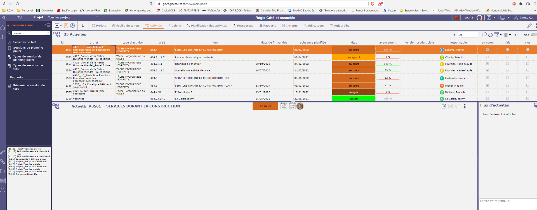
Task: Expand the filter dropdown arrow
Action: [x=501, y=35]
